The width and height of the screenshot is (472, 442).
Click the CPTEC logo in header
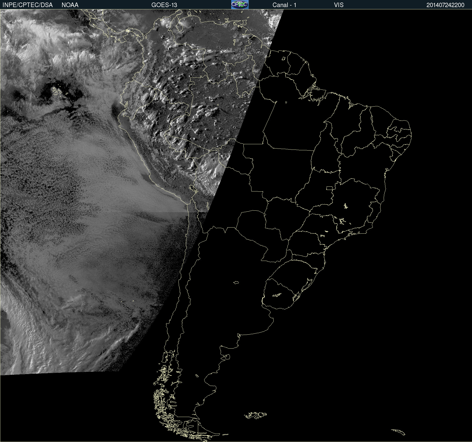[x=240, y=5]
